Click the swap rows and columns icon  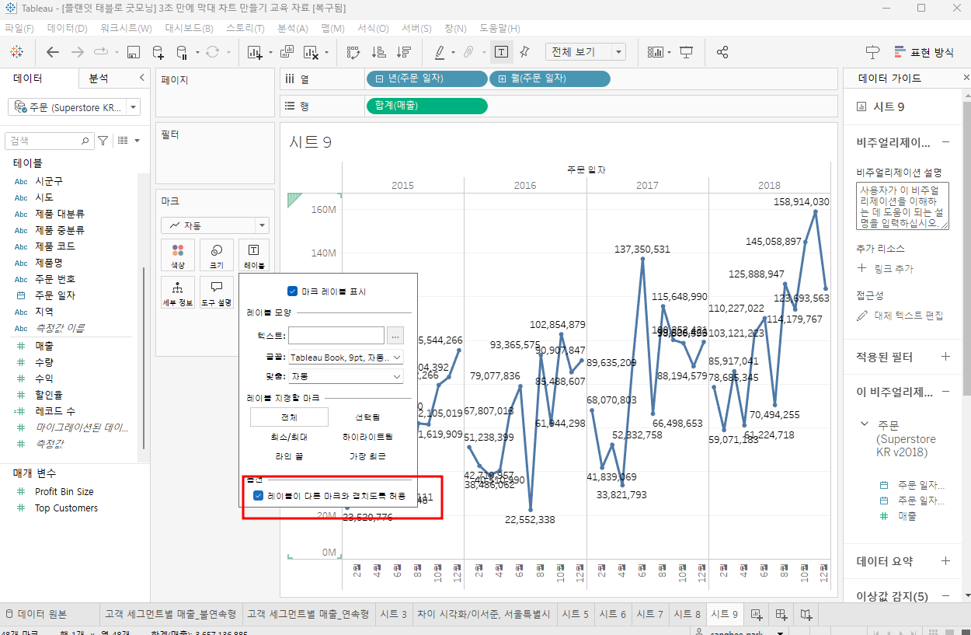tap(353, 52)
